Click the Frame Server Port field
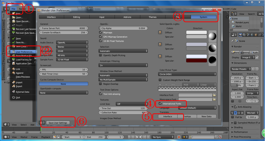The width and height of the screenshot is (265, 141). pyautogui.click(x=63, y=28)
